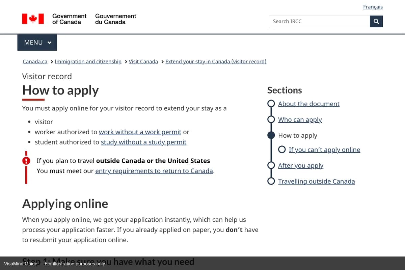Select the Government of Canada flag logo
Screen dimensions: 405x270
33,19
